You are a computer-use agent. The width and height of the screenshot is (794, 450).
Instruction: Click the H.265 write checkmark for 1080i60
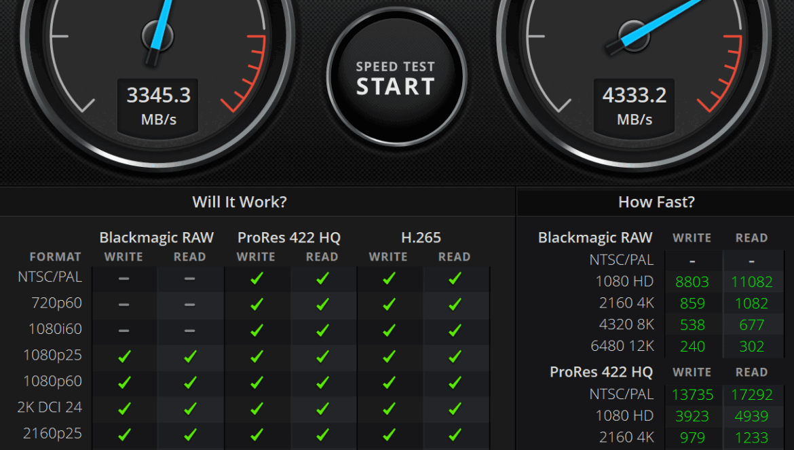(x=389, y=331)
